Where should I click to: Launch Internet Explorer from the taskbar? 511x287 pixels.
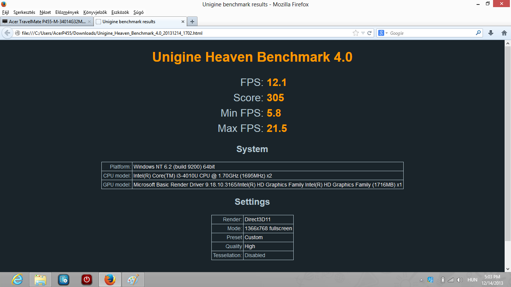tap(17, 280)
